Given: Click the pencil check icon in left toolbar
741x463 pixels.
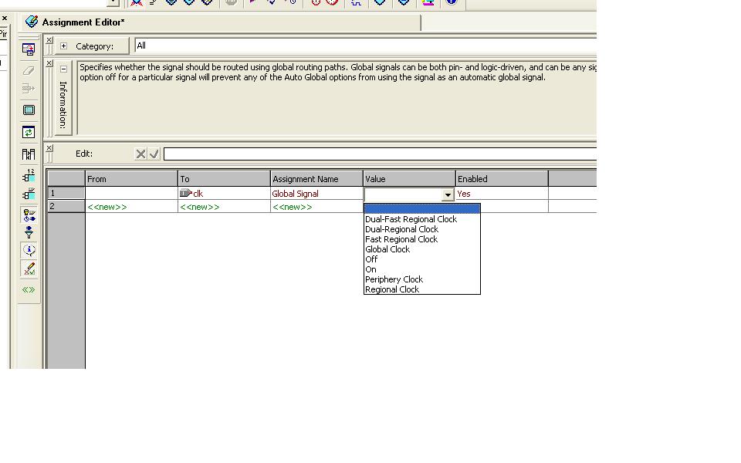Looking at the screenshot, I should click(x=29, y=269).
